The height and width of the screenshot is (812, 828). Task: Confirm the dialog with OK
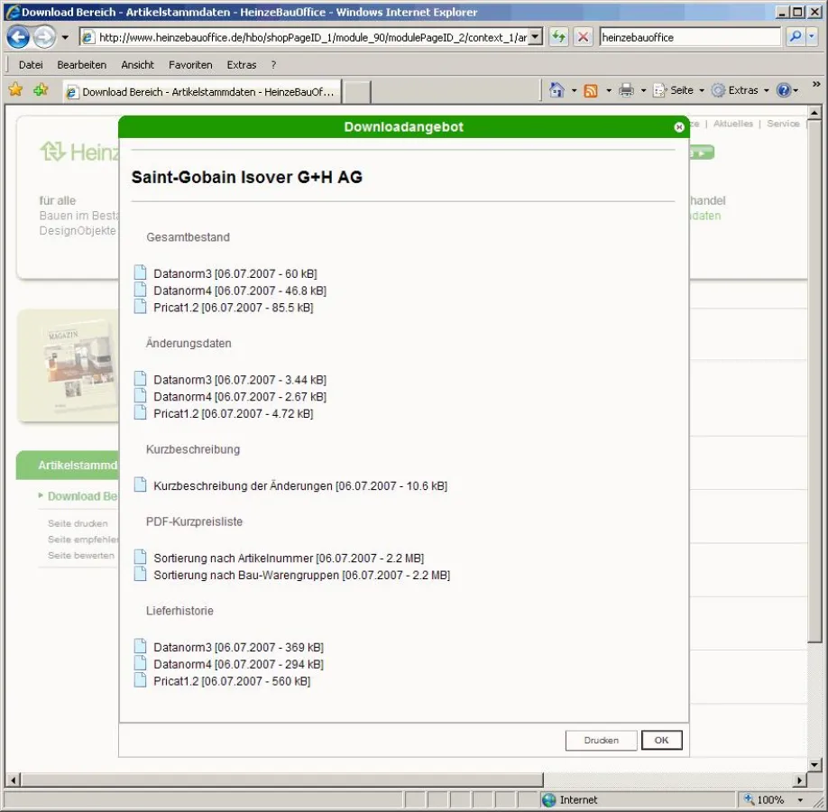coord(661,740)
